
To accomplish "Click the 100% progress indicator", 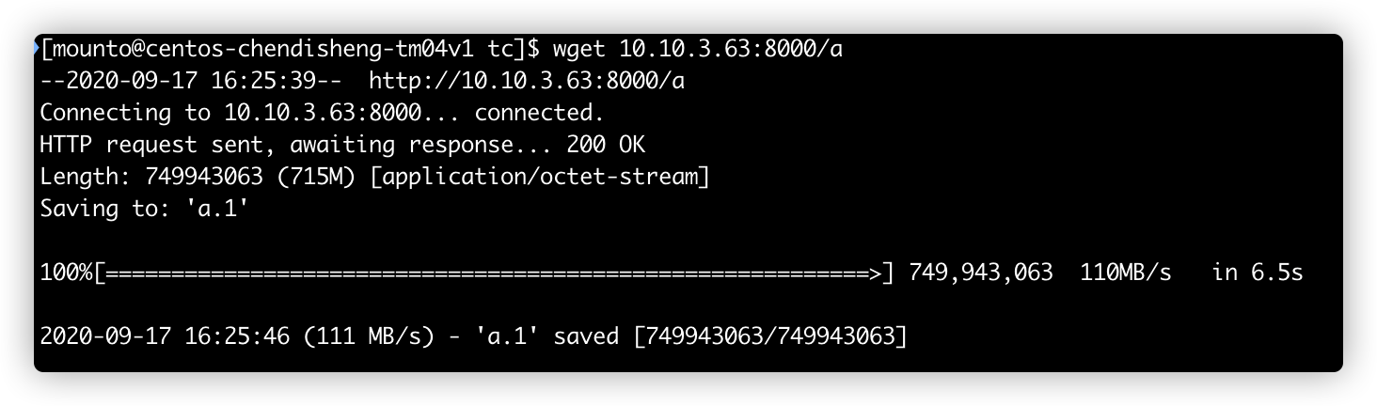I will point(66,273).
